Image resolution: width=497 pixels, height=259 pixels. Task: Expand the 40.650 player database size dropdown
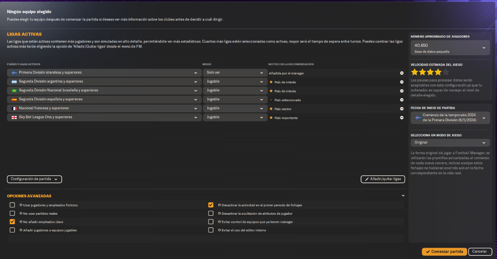pyautogui.click(x=450, y=48)
